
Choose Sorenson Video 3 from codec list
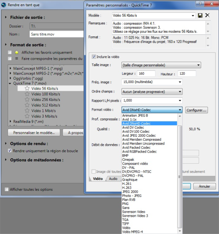(x=135, y=215)
